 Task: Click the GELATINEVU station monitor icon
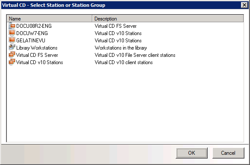12,40
